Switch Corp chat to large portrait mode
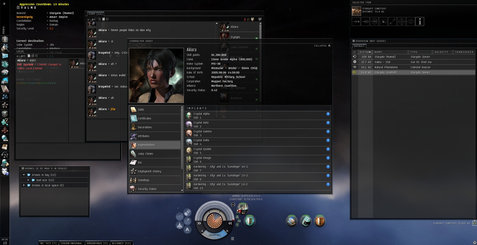Viewport: 477px width, 245px height. (107, 19)
